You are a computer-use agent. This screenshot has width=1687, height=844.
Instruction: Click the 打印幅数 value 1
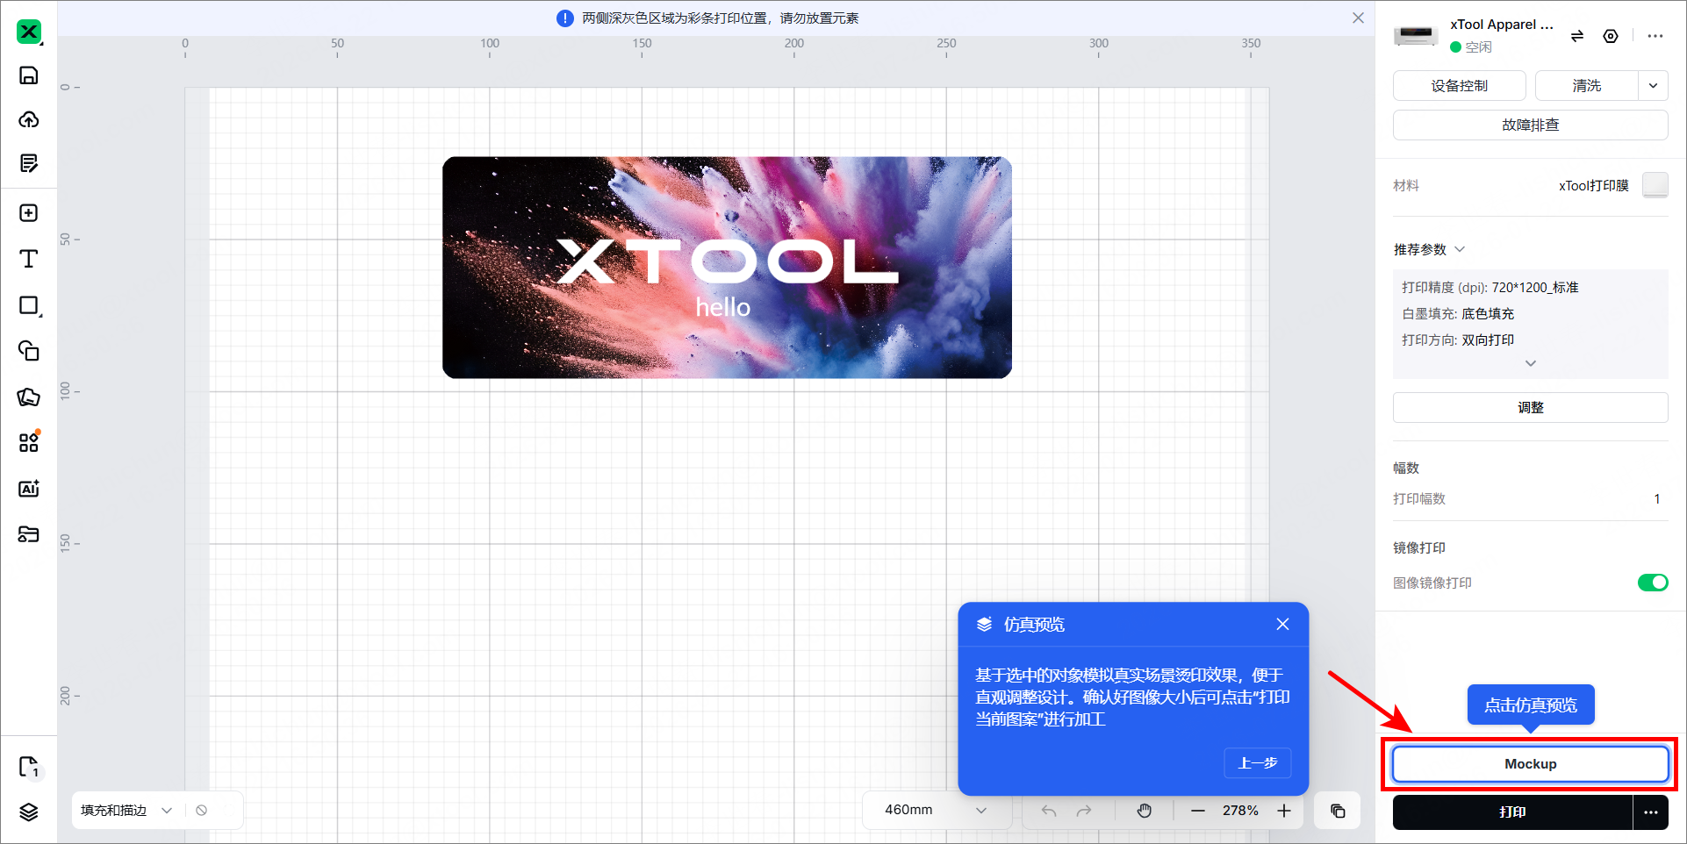click(x=1657, y=499)
